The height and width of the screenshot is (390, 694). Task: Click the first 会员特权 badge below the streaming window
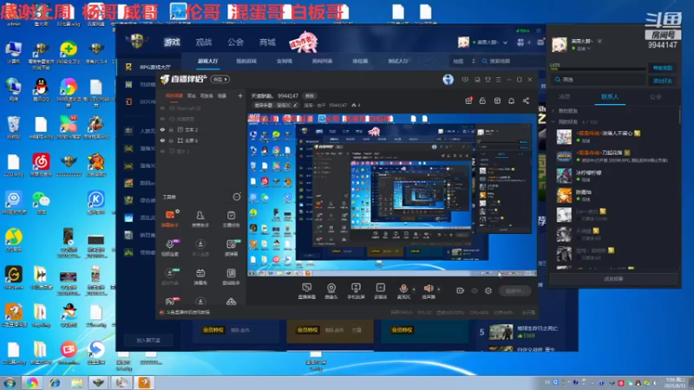coord(213,330)
